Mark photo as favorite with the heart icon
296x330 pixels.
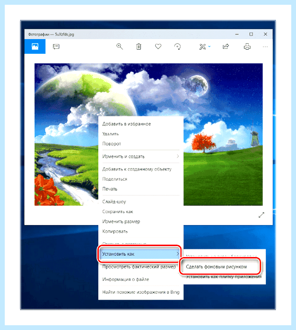pos(158,47)
